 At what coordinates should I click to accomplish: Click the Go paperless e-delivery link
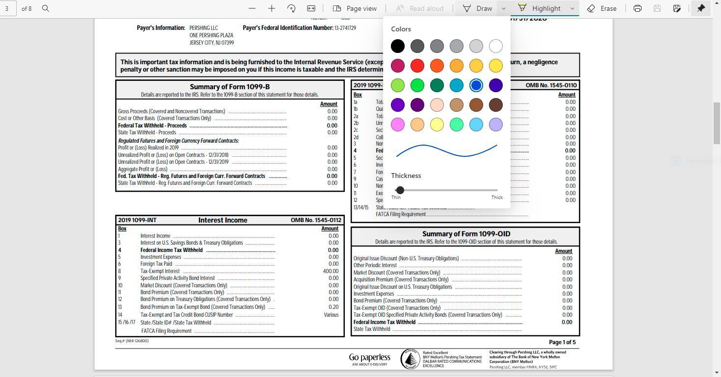[369, 359]
